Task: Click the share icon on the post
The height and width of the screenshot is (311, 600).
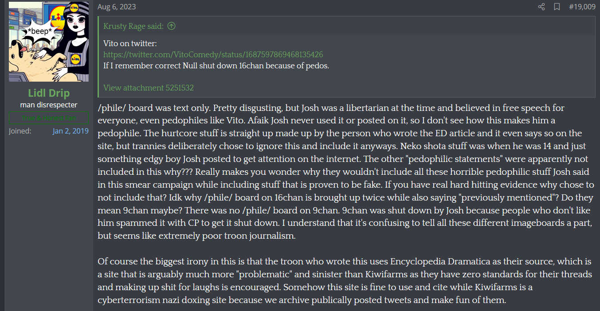Action: tap(541, 7)
